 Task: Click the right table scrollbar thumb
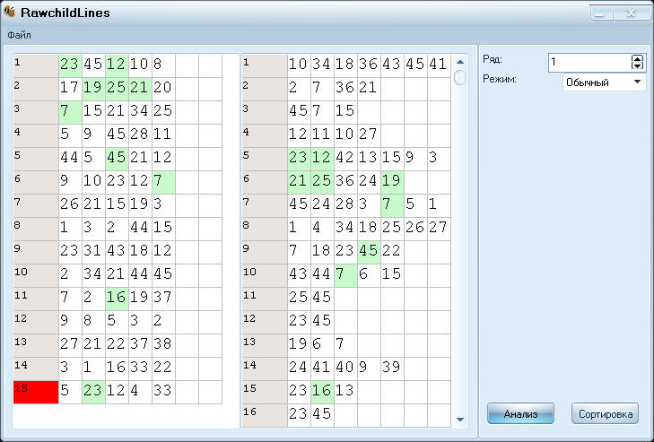[460, 78]
